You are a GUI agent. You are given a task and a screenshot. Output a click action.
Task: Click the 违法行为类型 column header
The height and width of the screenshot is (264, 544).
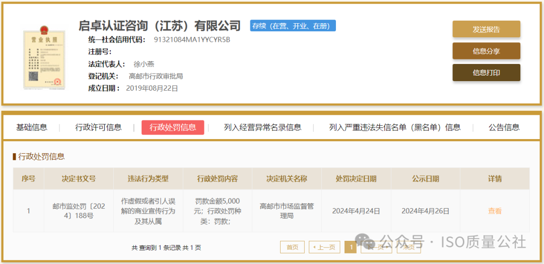pos(148,179)
